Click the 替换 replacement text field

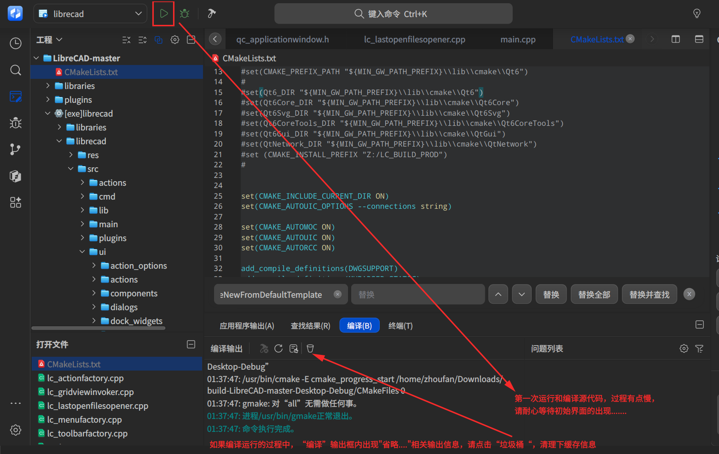[x=418, y=295]
